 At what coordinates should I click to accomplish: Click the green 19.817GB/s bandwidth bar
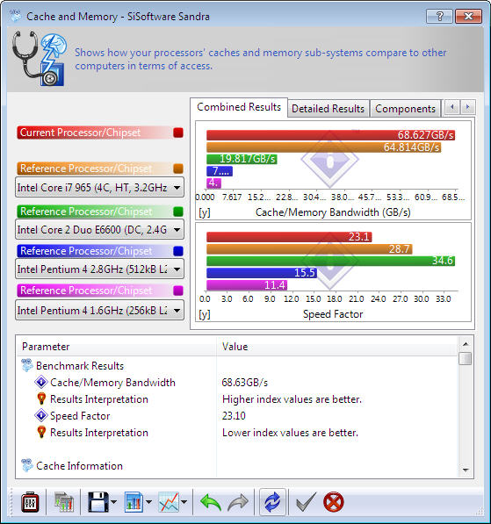[x=242, y=159]
